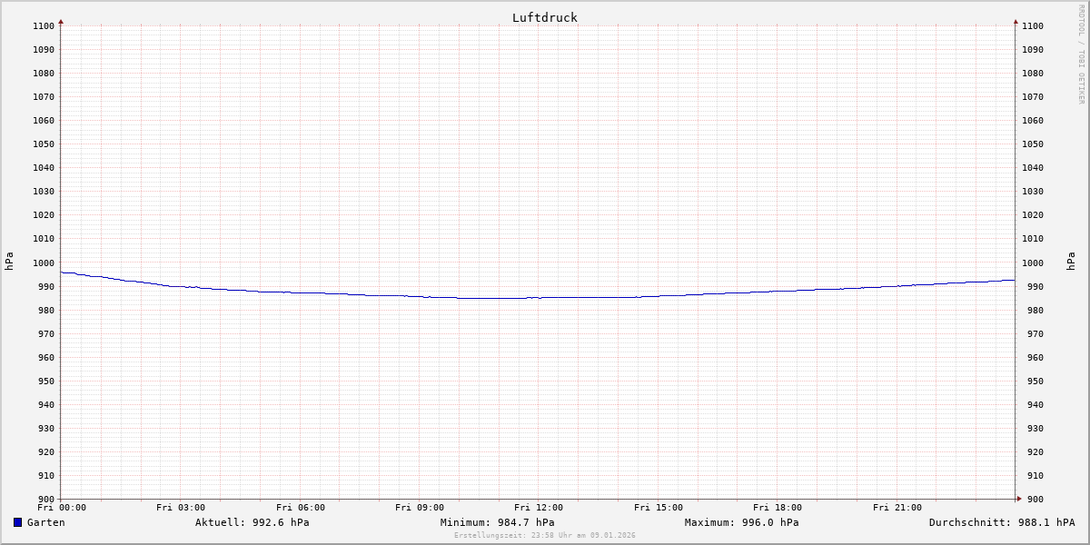
Task: Click the Fri 18:00 time axis label
Action: [778, 508]
